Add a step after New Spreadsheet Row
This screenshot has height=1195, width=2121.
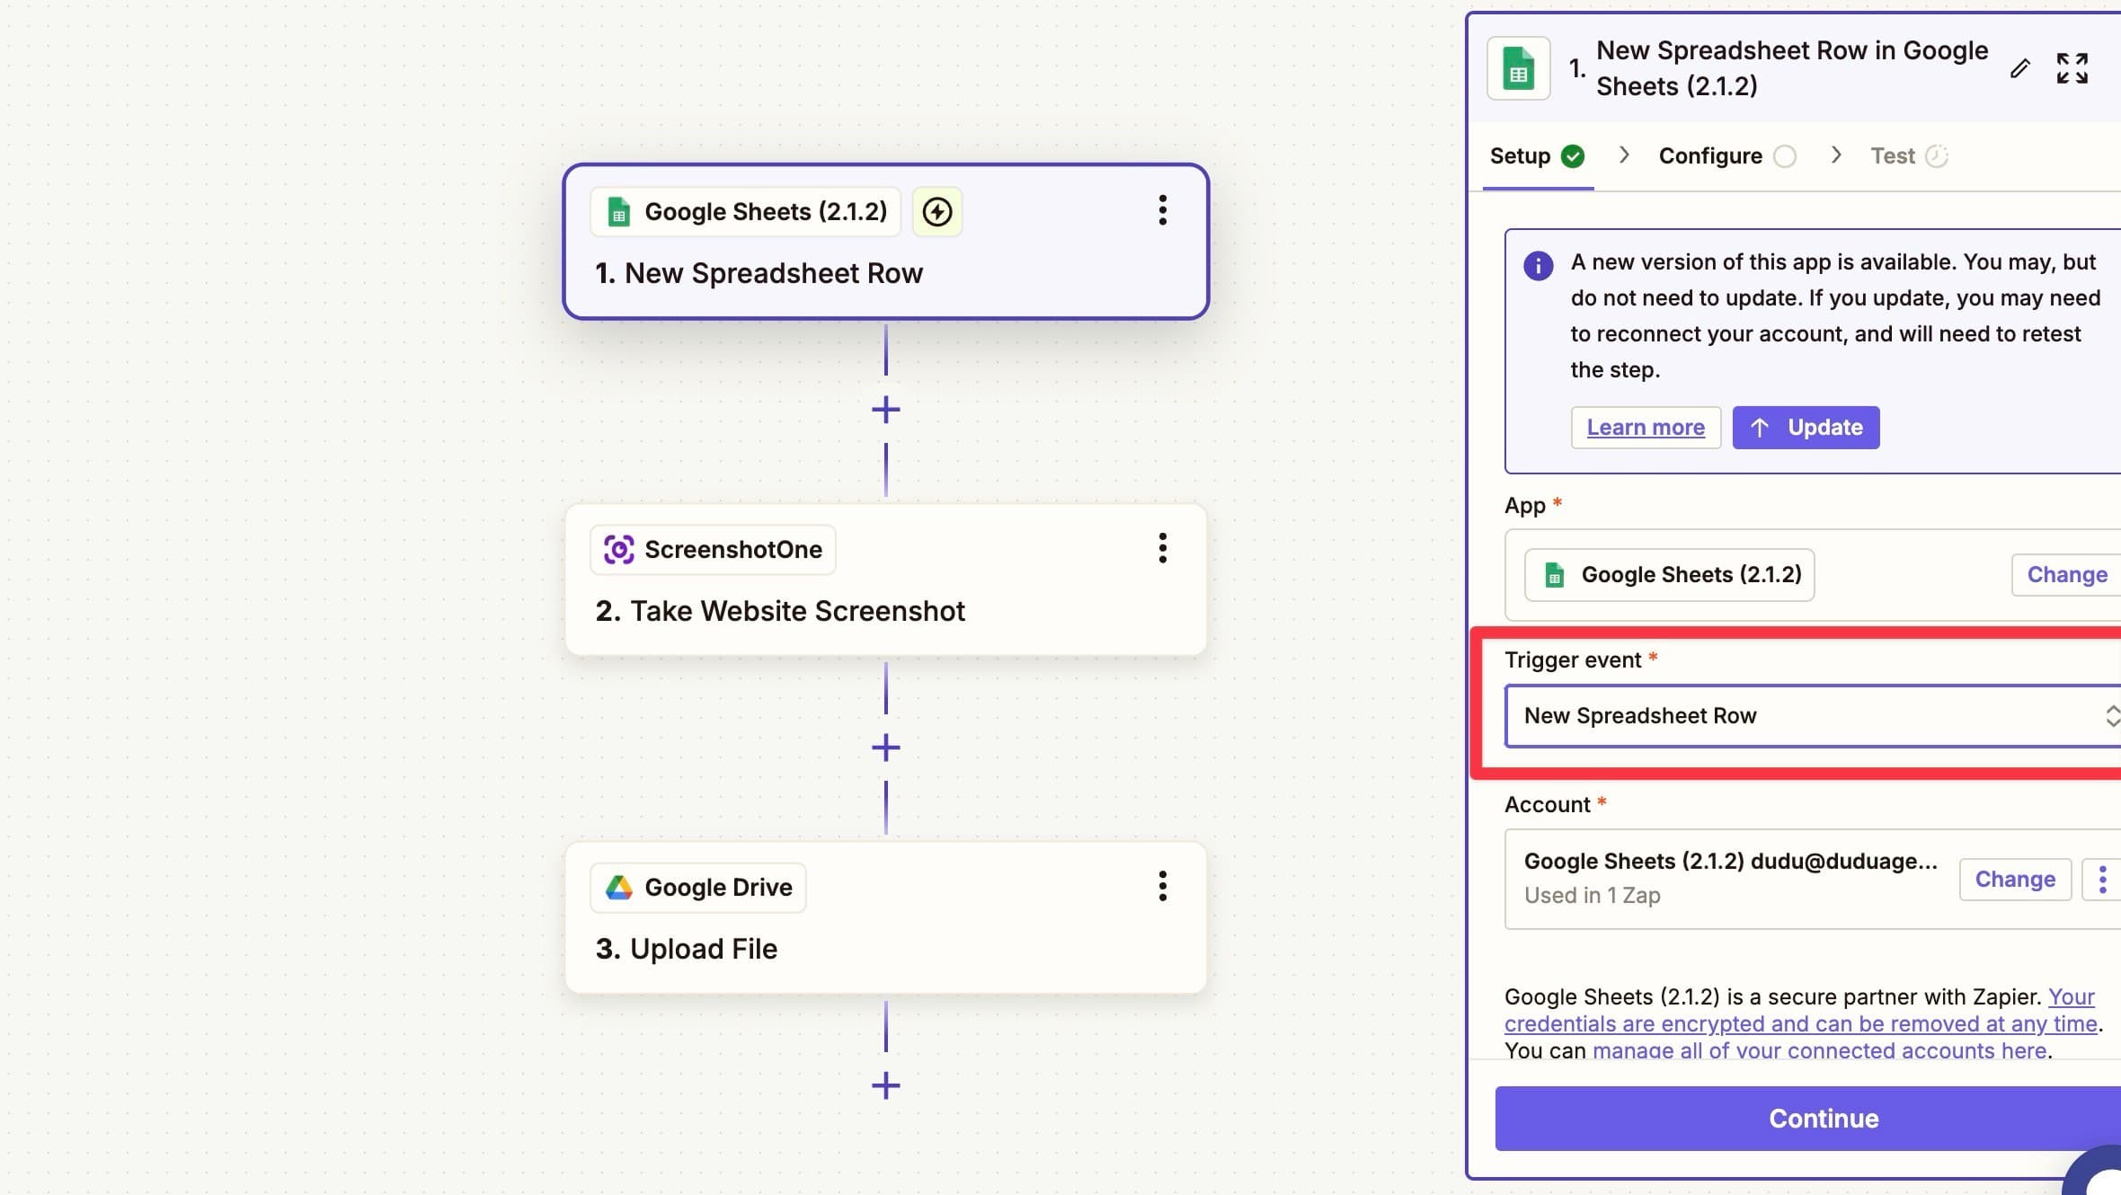pyautogui.click(x=886, y=410)
